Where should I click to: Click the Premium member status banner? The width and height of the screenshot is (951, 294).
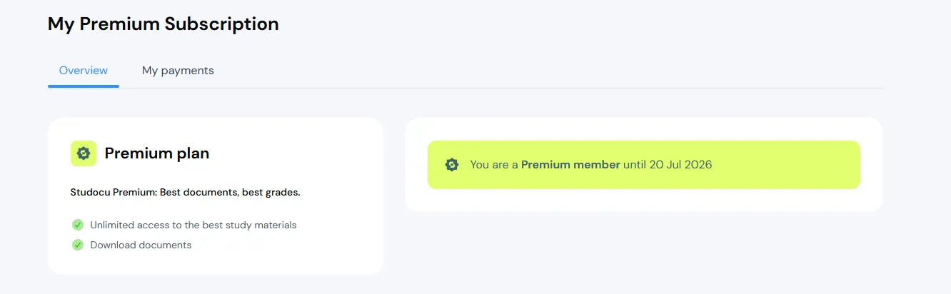tap(644, 165)
